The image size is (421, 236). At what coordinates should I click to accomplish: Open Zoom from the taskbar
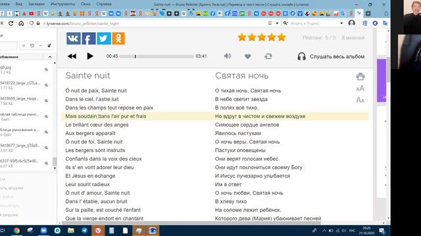coord(44,230)
